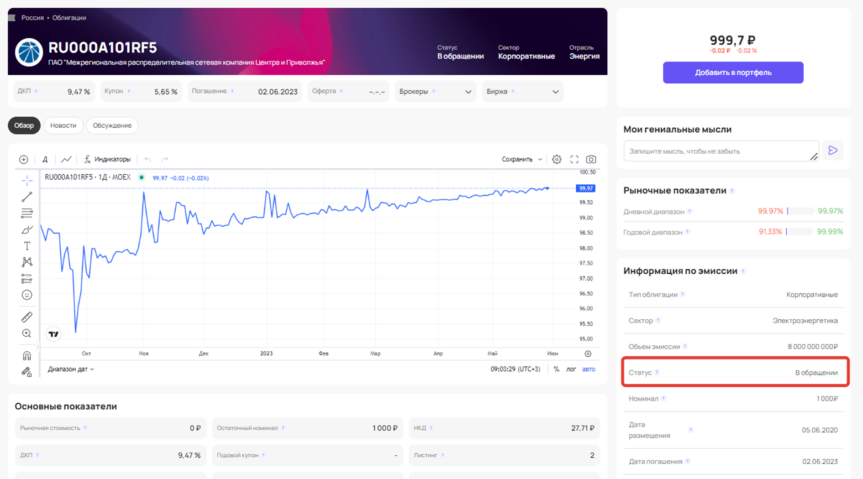Image resolution: width=863 pixels, height=479 pixels.
Task: Click the TradingView logo on chart
Action: (53, 334)
